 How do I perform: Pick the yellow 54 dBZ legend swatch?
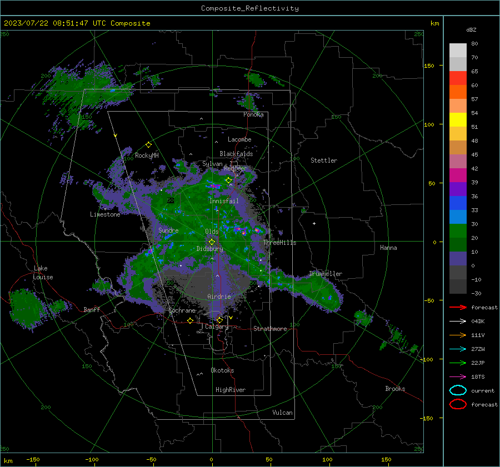tap(458, 120)
